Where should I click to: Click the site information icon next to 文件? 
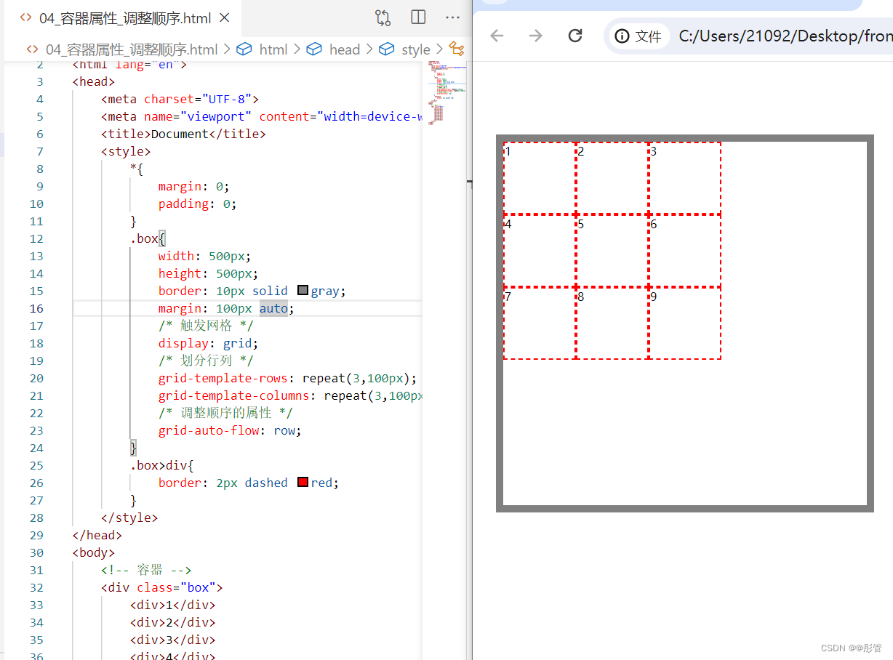pos(622,36)
